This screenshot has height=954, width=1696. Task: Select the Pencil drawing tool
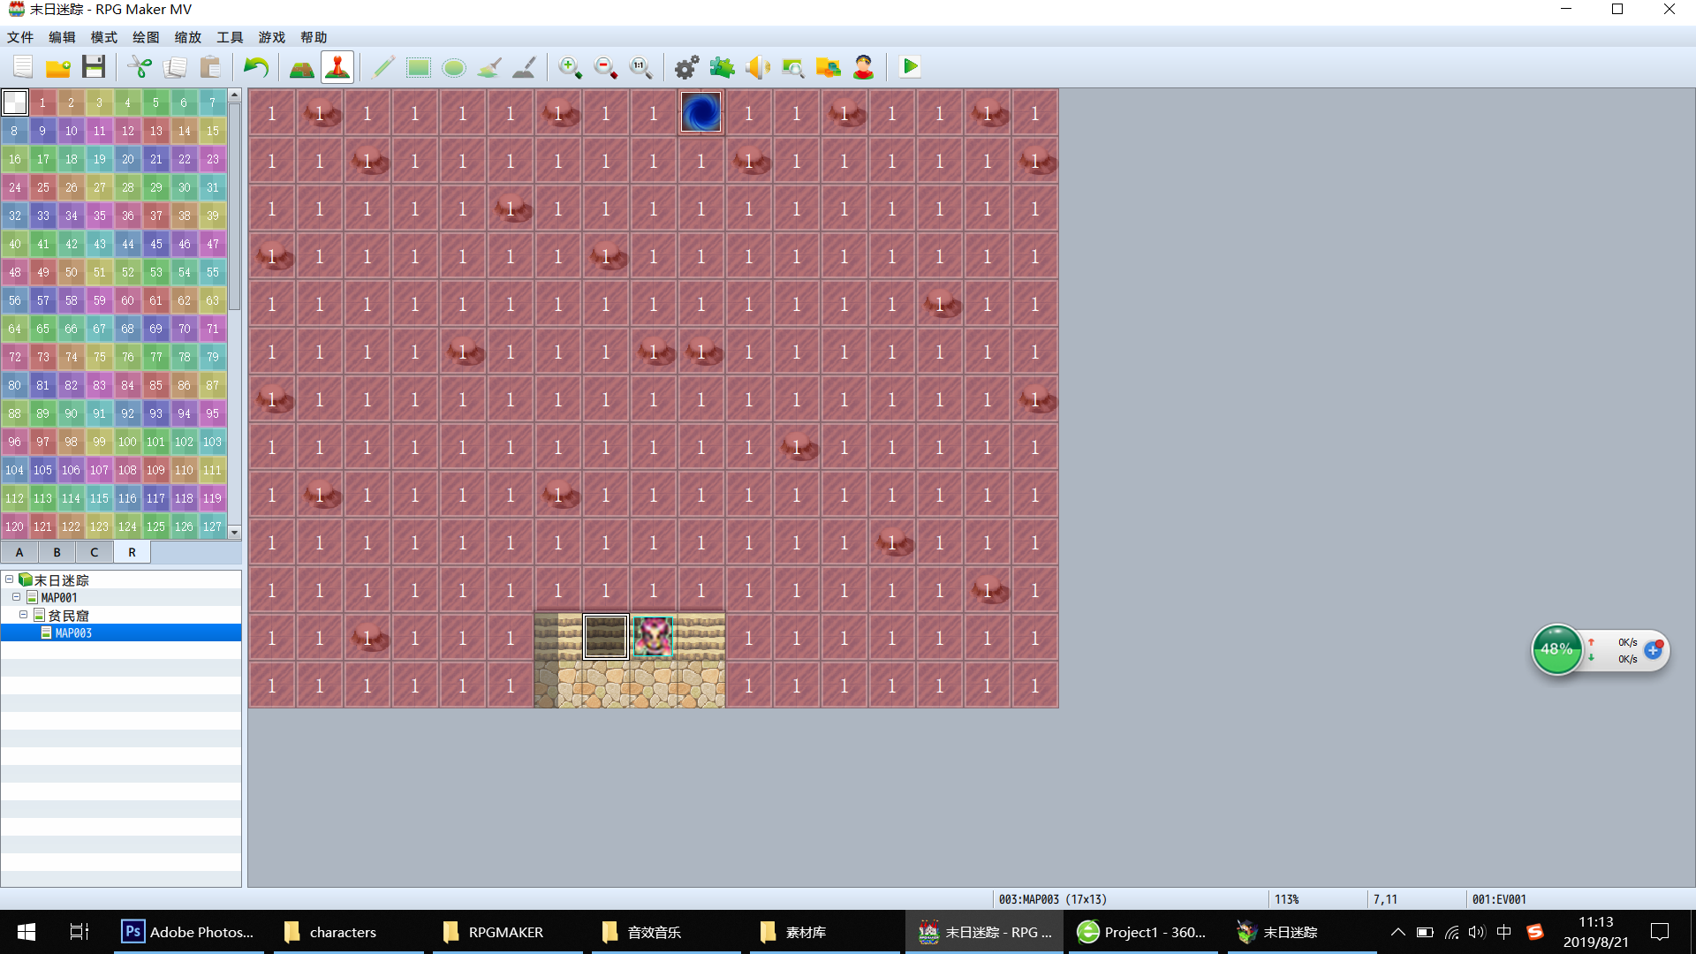[x=383, y=67]
